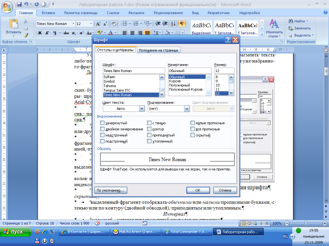This screenshot has width=329, height=246.
Task: Enable the надстрочный checkbox
Action: pos(102,135)
